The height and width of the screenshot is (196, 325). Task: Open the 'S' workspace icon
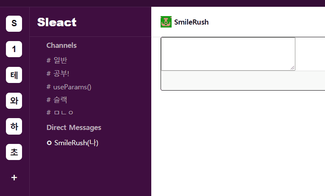coord(14,23)
